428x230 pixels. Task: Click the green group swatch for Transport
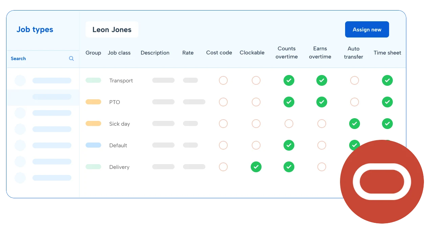pyautogui.click(x=93, y=80)
